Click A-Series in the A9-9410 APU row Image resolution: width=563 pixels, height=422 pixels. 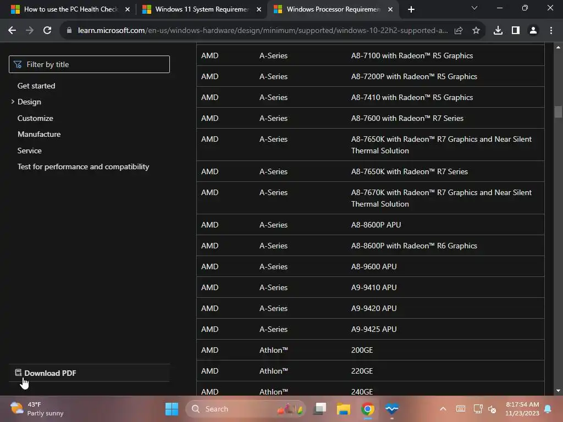pos(274,287)
